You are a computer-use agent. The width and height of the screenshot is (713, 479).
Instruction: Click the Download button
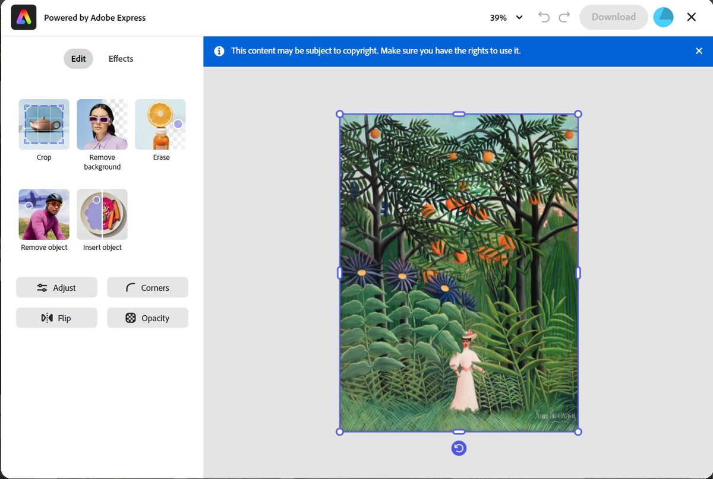[613, 17]
